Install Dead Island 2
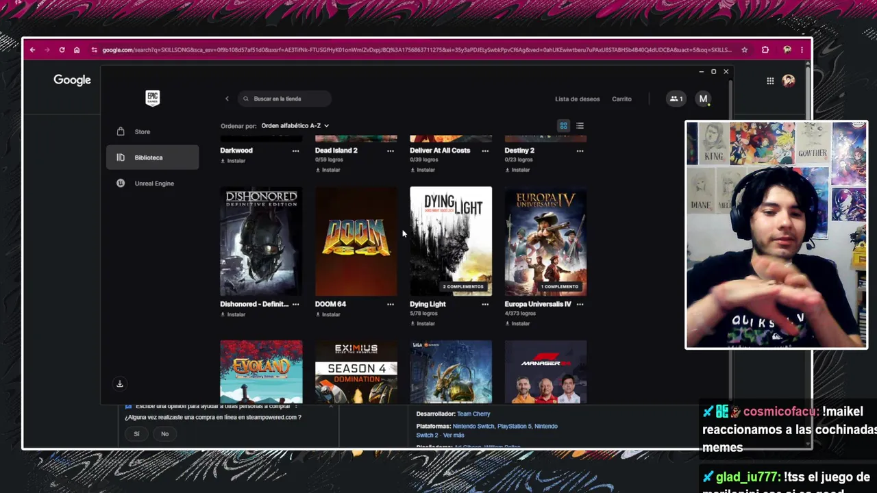Screen dimensions: 877x493 click(328, 170)
